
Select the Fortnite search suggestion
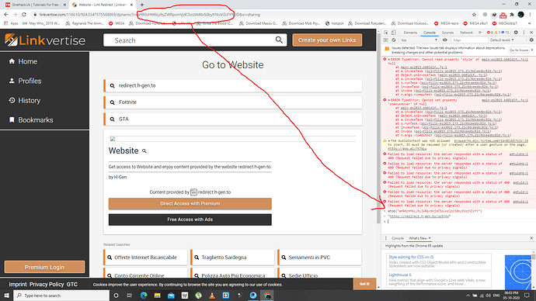[x=233, y=102]
